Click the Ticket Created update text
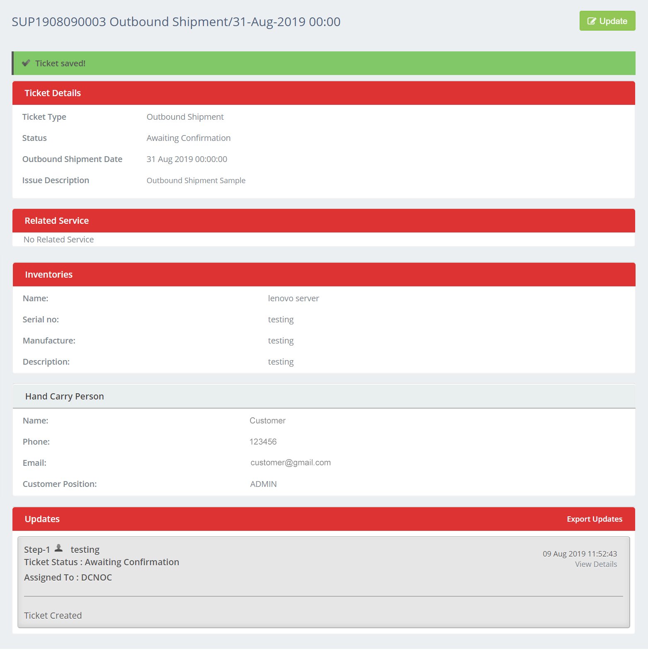 (53, 616)
